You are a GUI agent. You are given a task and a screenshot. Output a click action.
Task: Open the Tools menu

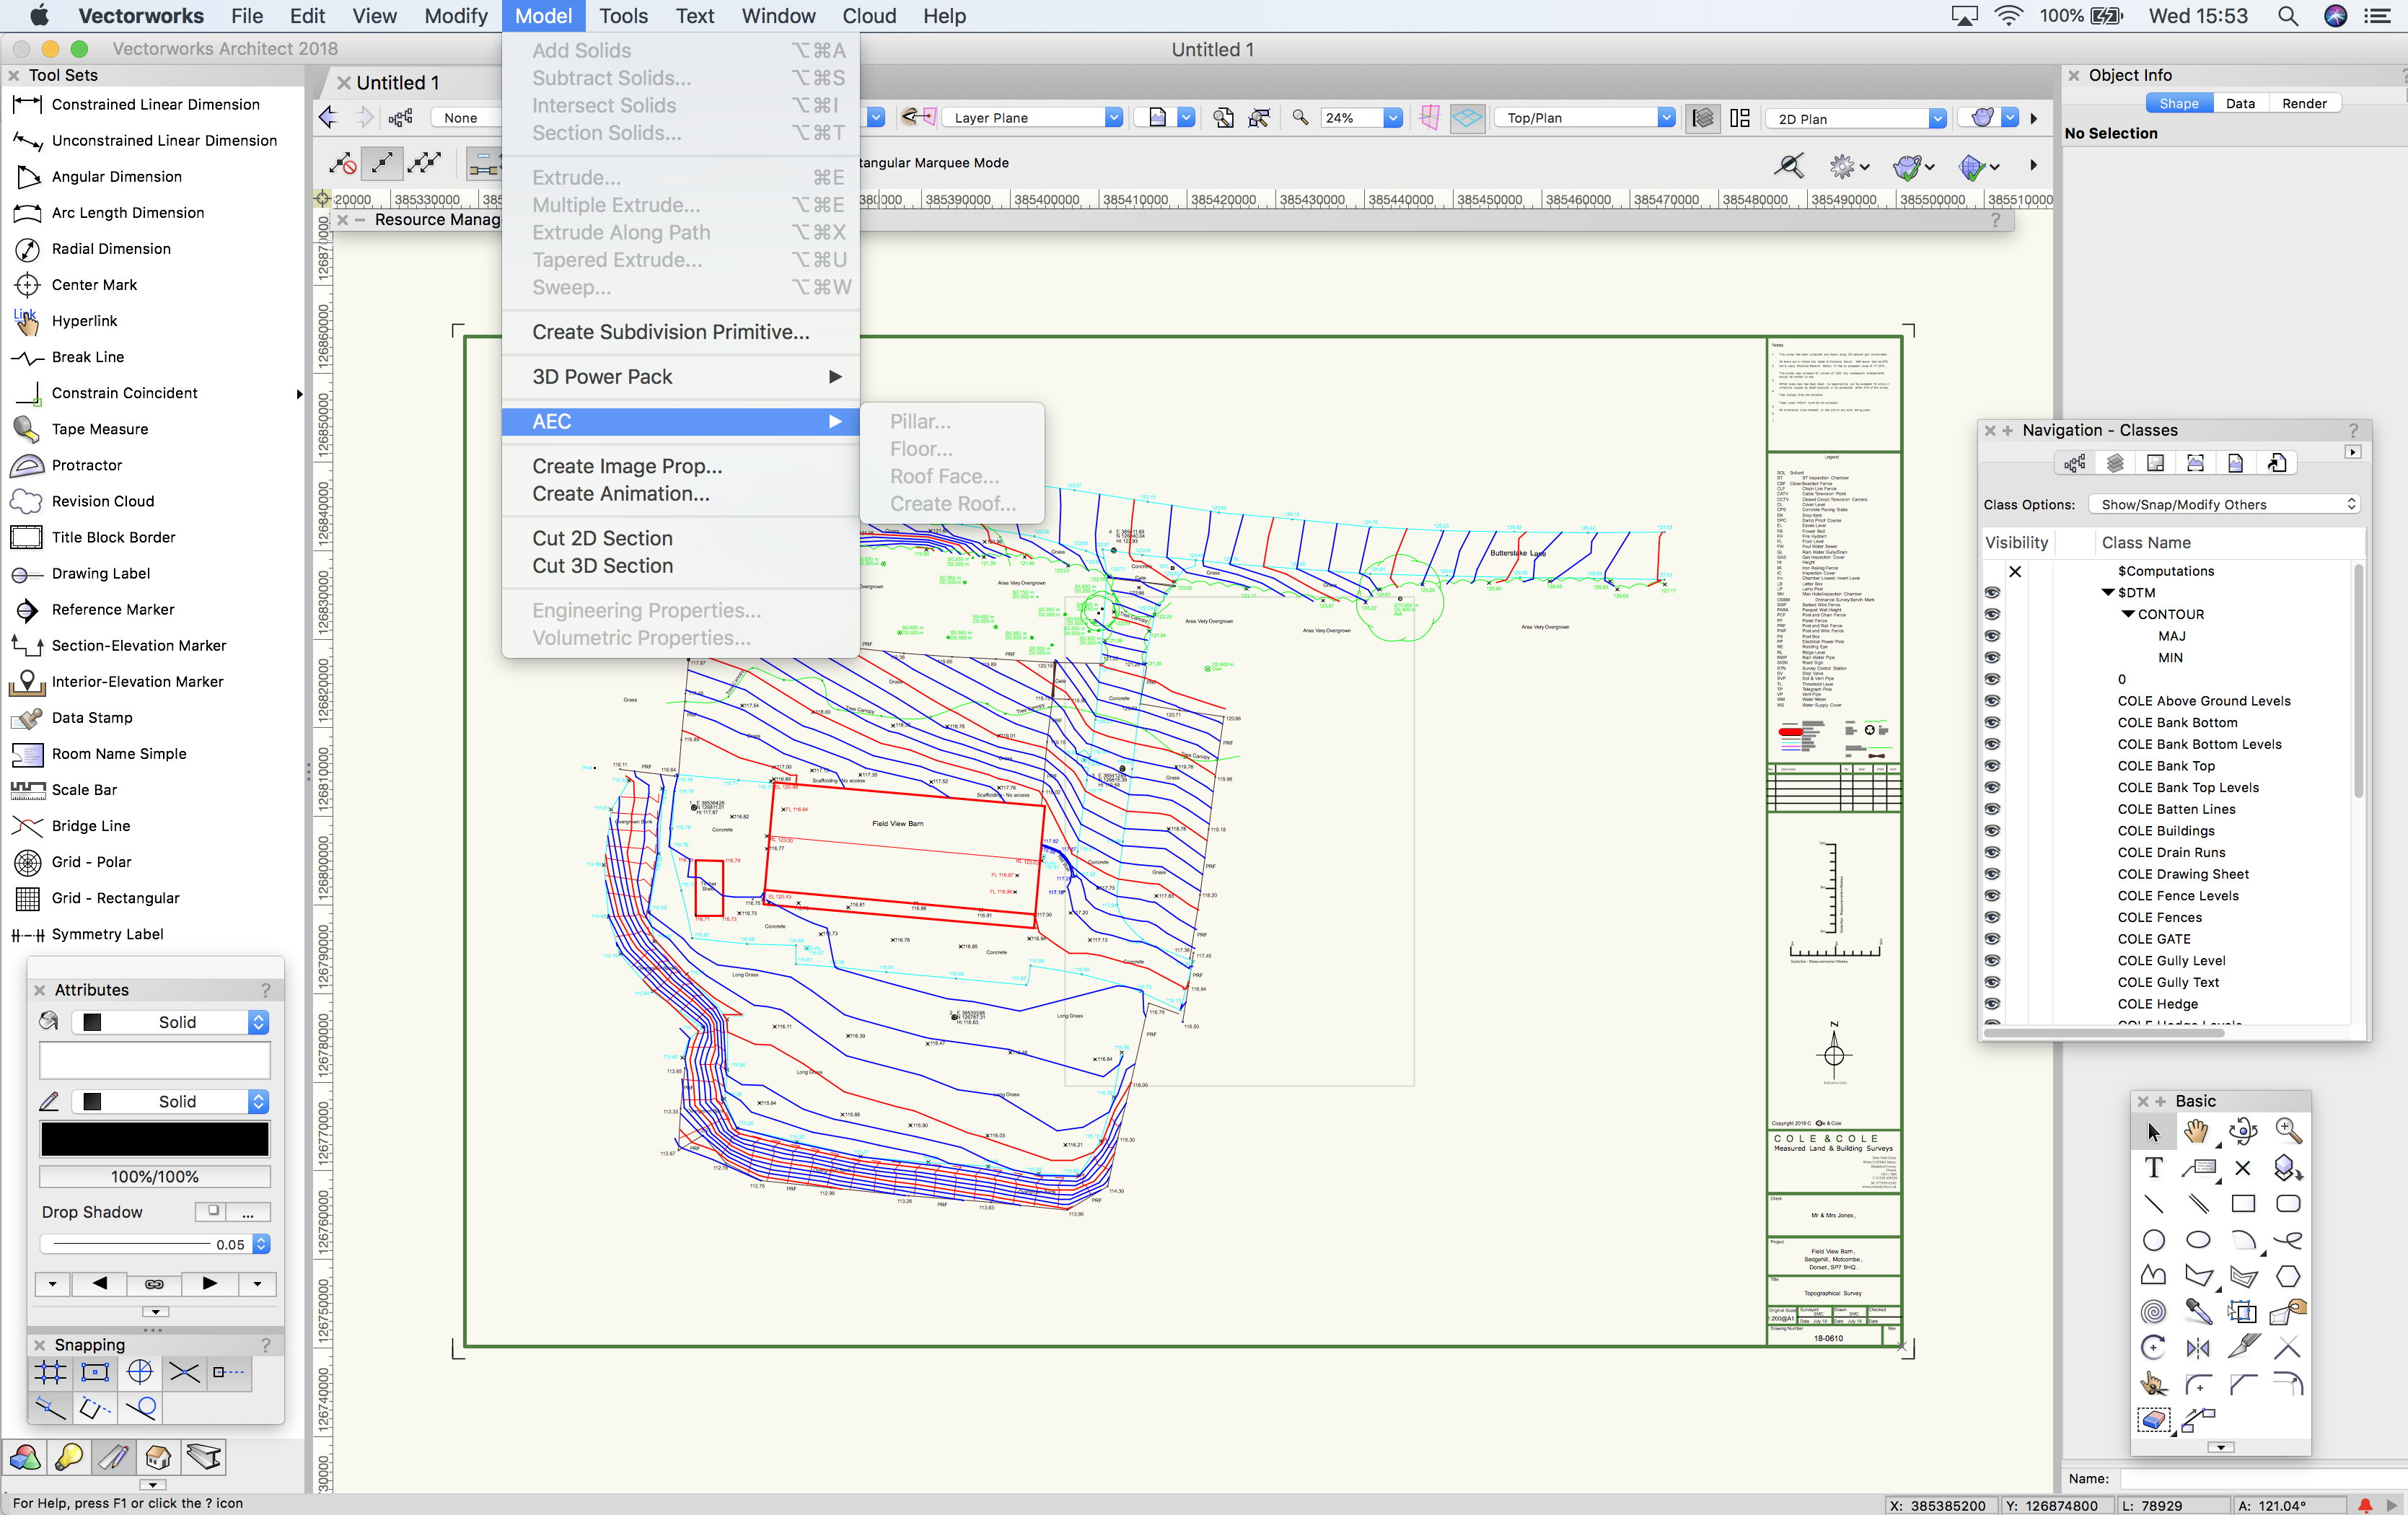click(623, 16)
